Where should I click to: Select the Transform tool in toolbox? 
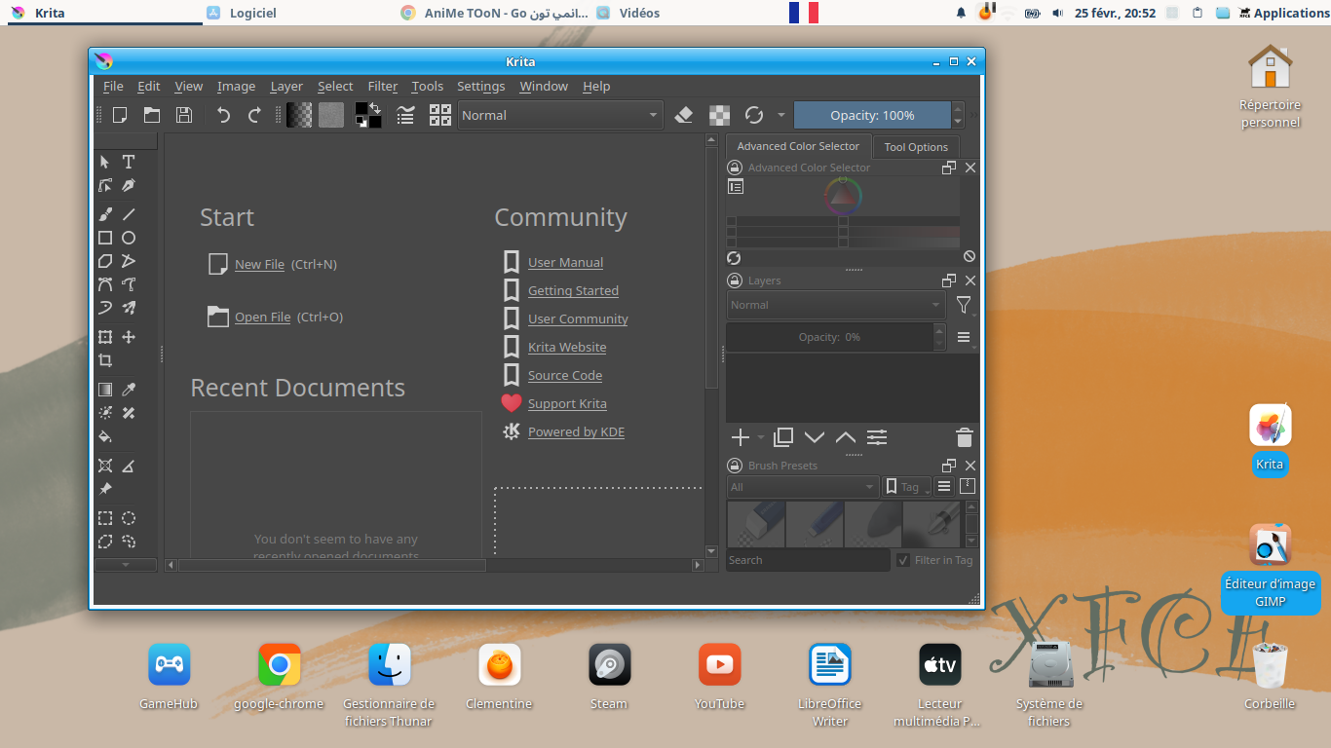[x=105, y=337]
